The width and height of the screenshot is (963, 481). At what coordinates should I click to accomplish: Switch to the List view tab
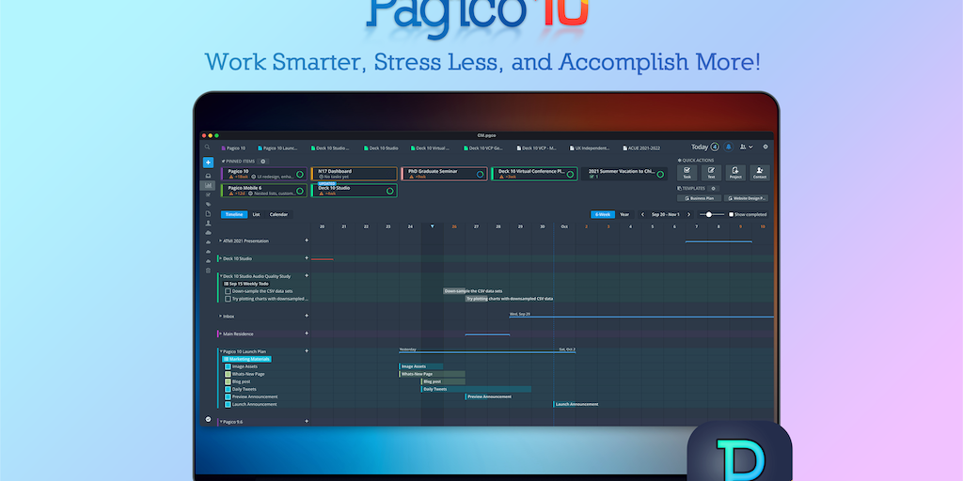pos(256,215)
